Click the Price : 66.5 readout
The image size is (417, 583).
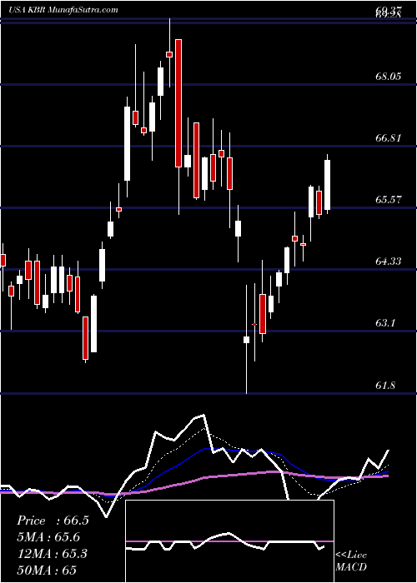(53, 521)
